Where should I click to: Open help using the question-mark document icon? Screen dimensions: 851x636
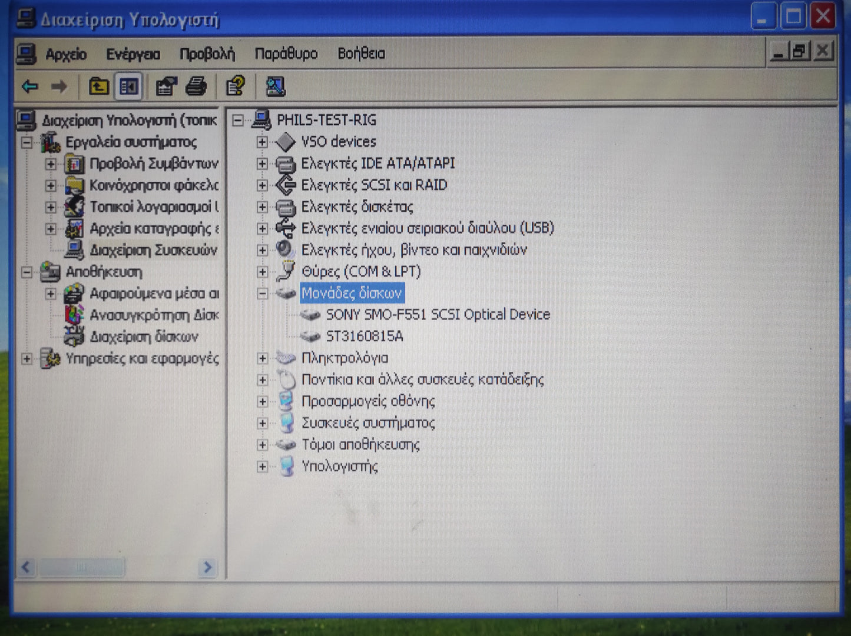pos(236,86)
